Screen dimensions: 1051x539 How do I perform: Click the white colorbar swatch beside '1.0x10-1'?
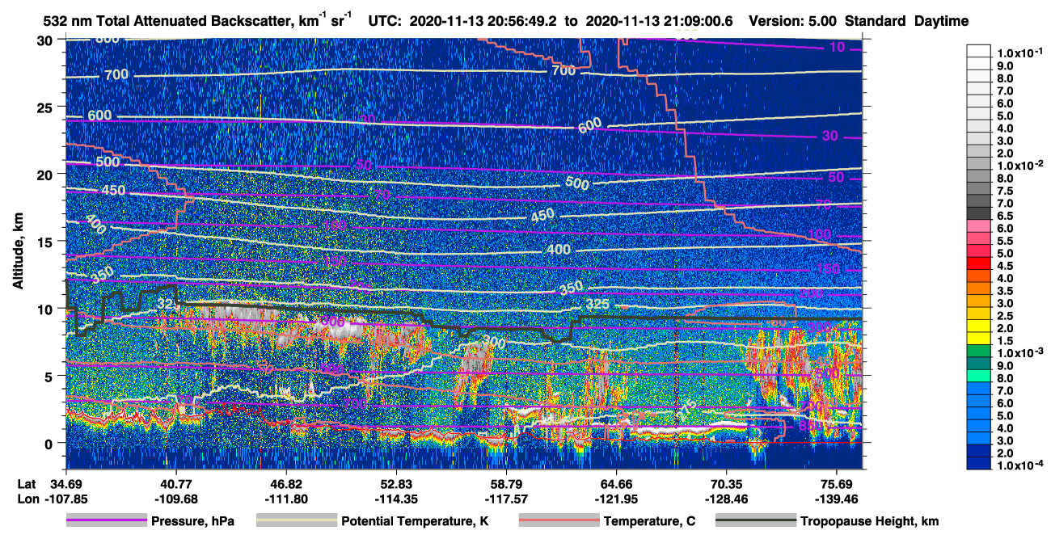[x=979, y=51]
